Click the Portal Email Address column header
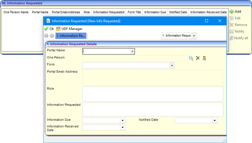Image resolution: width=252 pixels, height=143 pixels. point(66,12)
